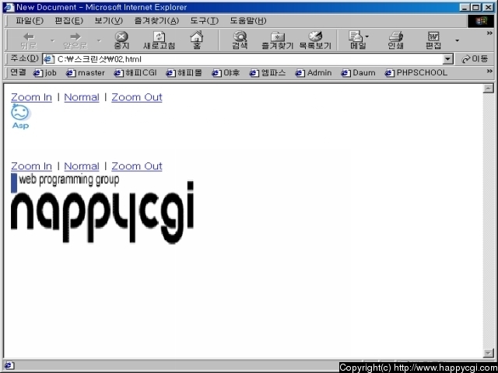
Task: Expand the Edit (편집) button dropdown arrow
Action: (457, 40)
